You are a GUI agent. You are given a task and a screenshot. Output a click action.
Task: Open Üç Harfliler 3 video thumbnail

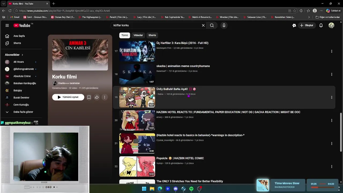[x=137, y=51]
